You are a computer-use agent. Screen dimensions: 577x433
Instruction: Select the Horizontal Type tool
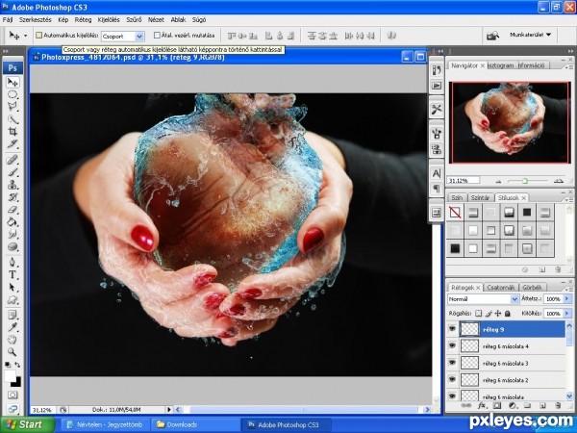tap(13, 274)
